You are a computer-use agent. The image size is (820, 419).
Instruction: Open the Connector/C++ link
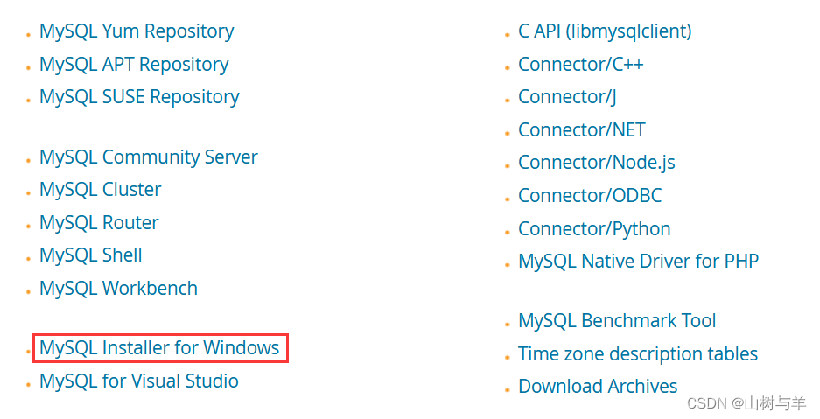click(580, 64)
